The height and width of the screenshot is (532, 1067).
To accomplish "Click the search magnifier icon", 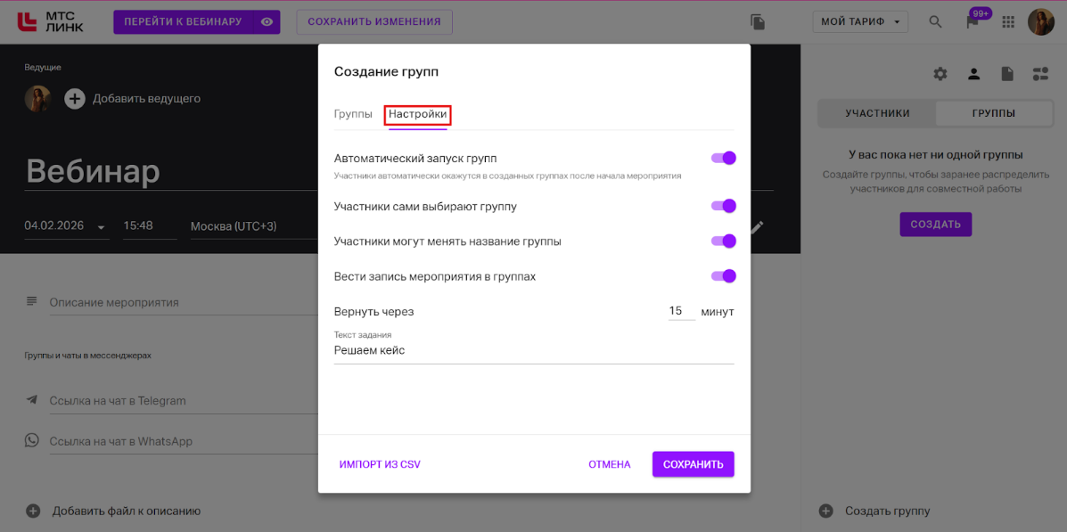I will coord(935,21).
